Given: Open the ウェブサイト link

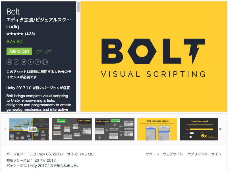Looking at the screenshot, I should tap(173, 154).
